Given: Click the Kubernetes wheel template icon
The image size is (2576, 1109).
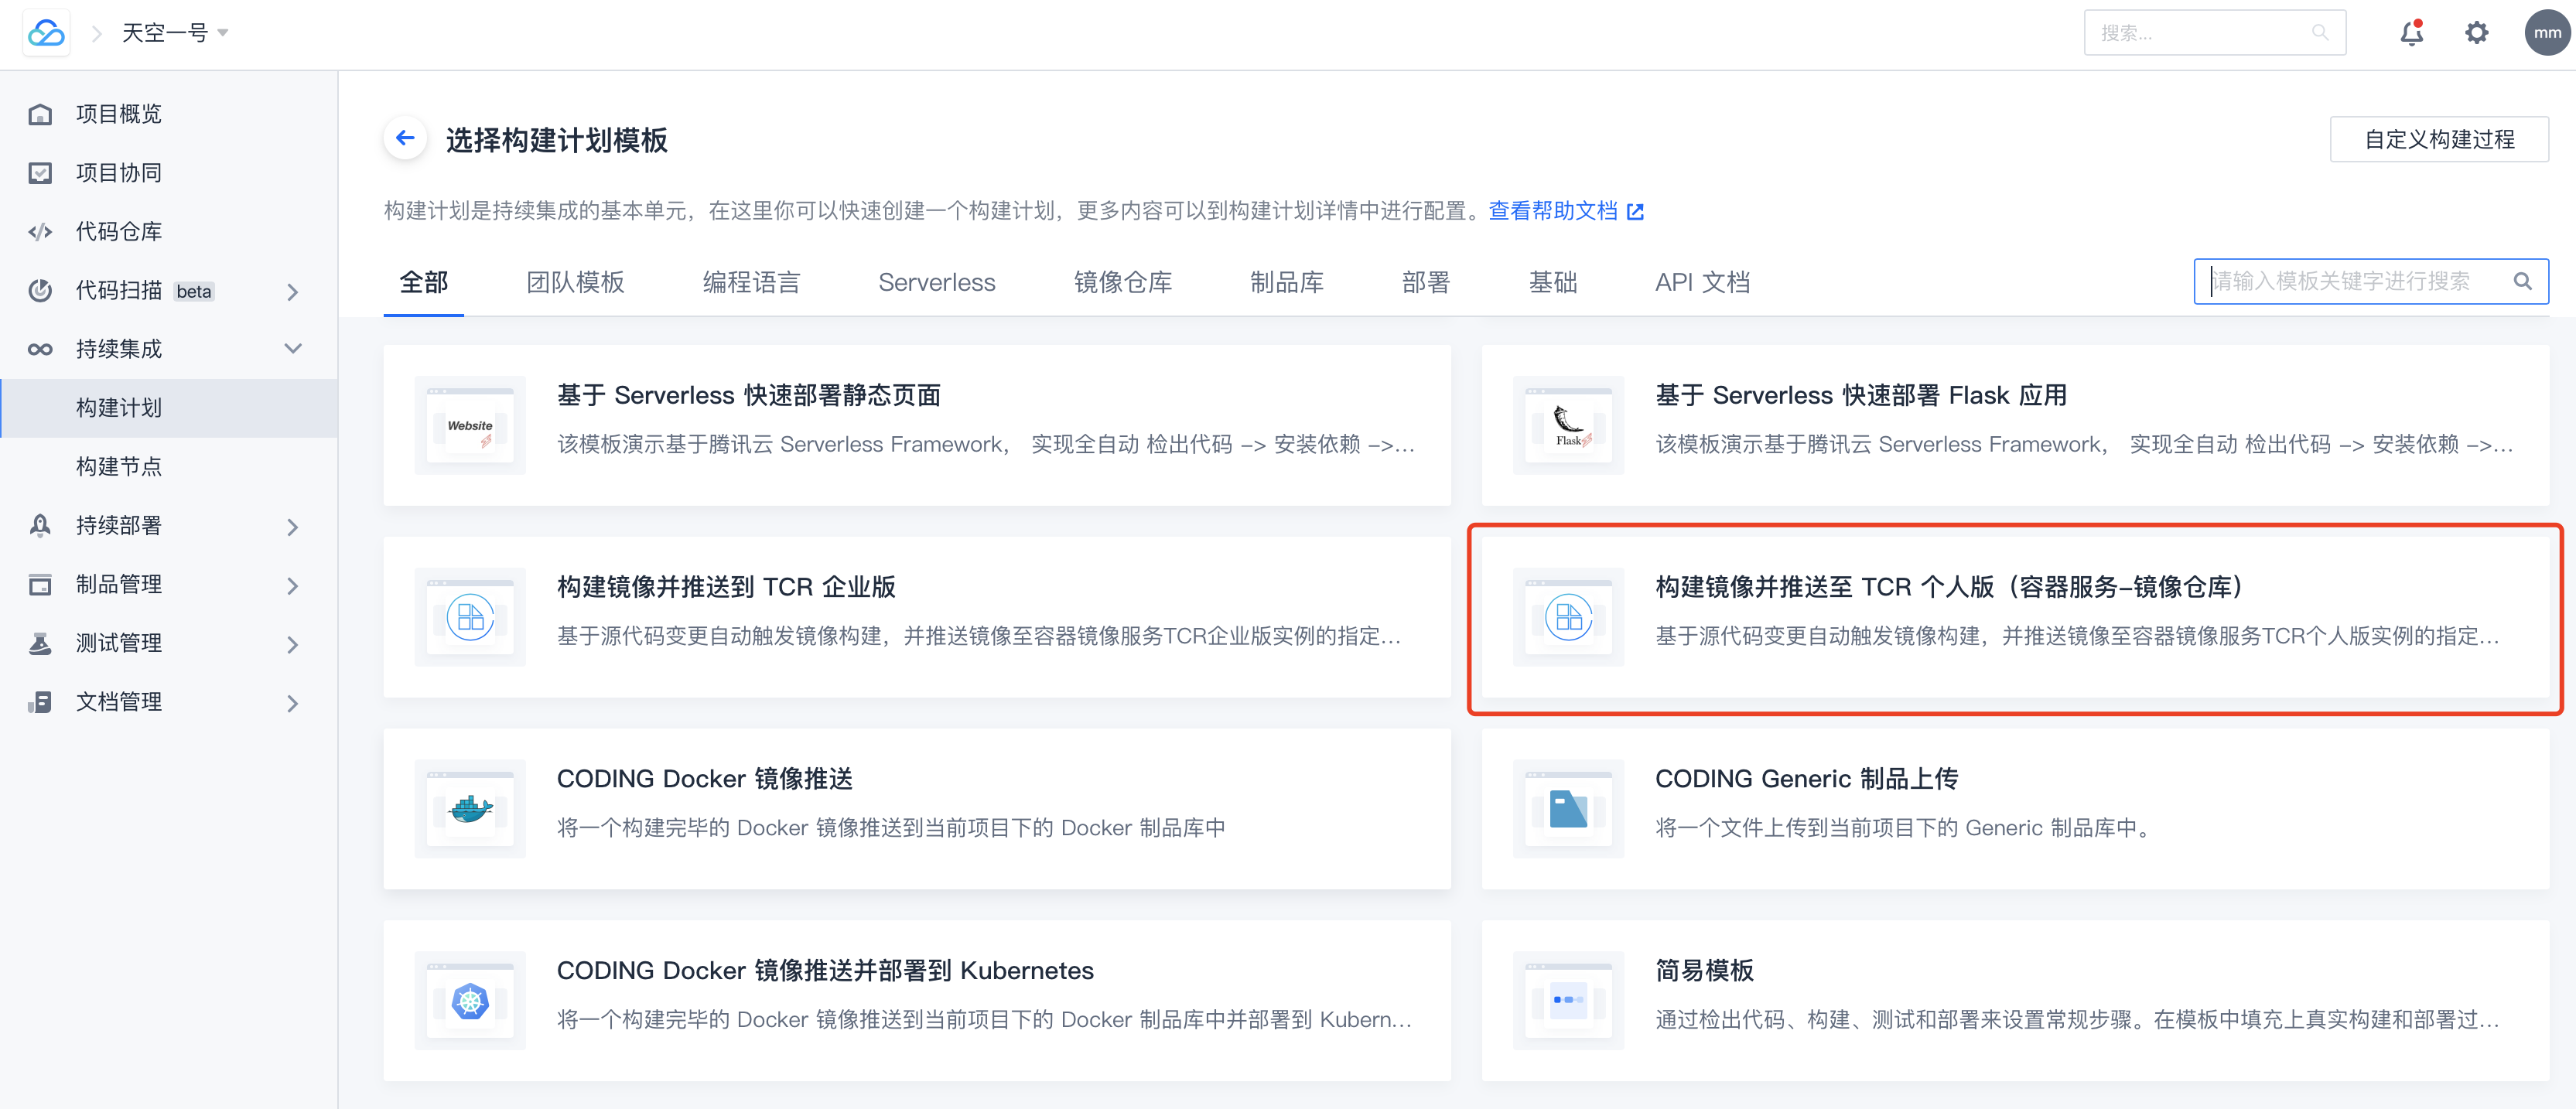Looking at the screenshot, I should click(470, 1001).
